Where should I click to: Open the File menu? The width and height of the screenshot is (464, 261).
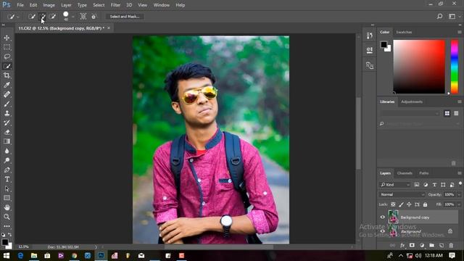click(x=20, y=5)
